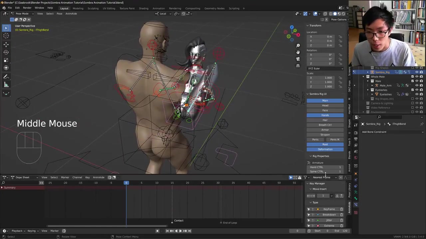
Task: Select the Rotate tool in the viewport toolbar
Action: pos(6,52)
